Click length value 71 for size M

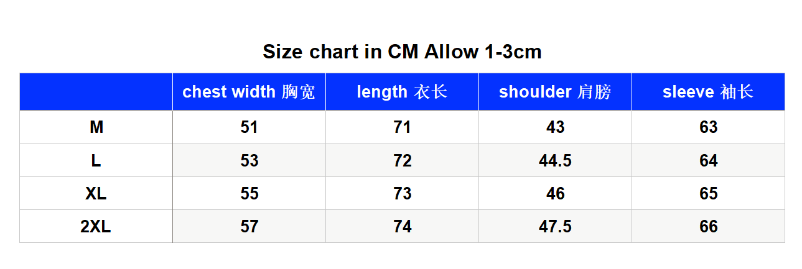(402, 127)
